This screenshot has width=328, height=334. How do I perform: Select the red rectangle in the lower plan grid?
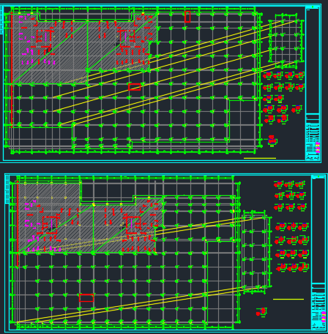[86, 297]
